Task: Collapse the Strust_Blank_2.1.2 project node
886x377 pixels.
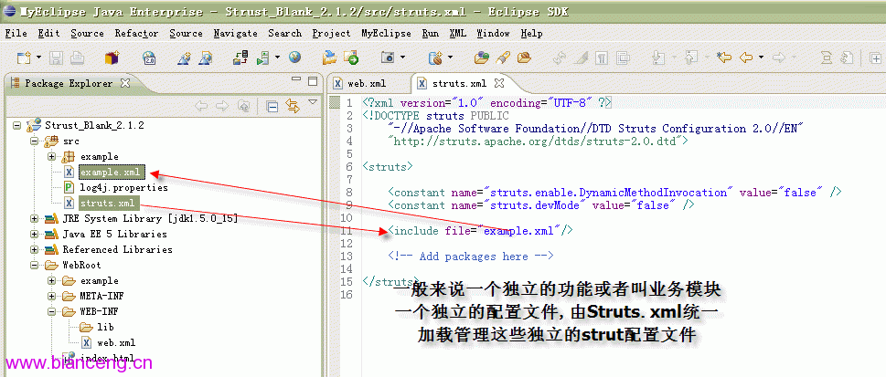Action: 16,125
